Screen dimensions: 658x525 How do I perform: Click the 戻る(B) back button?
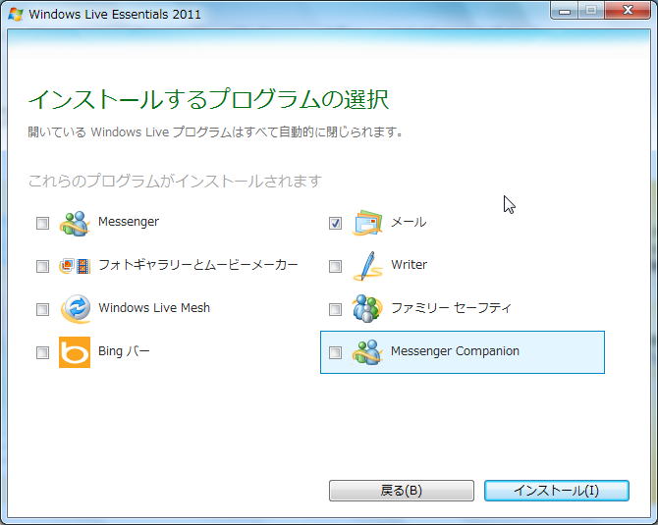[402, 491]
